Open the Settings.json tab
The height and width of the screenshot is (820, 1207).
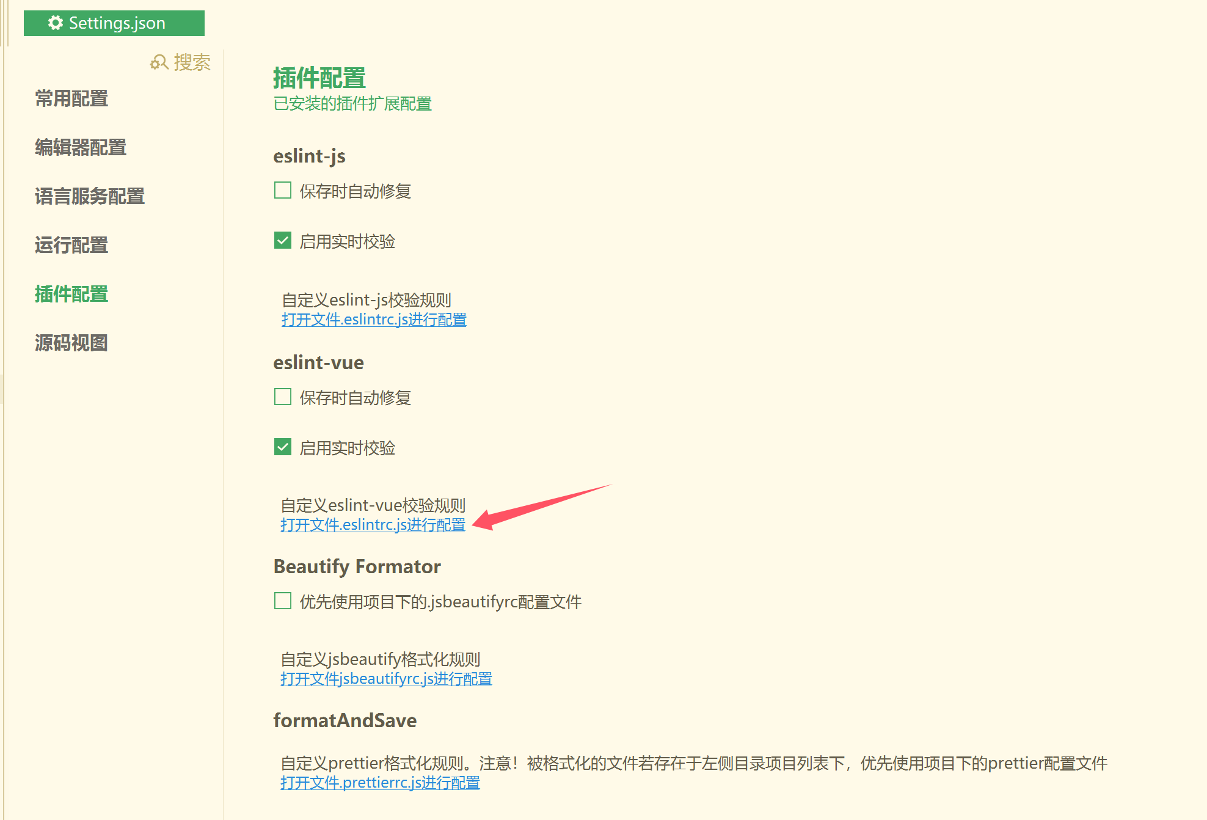117,23
